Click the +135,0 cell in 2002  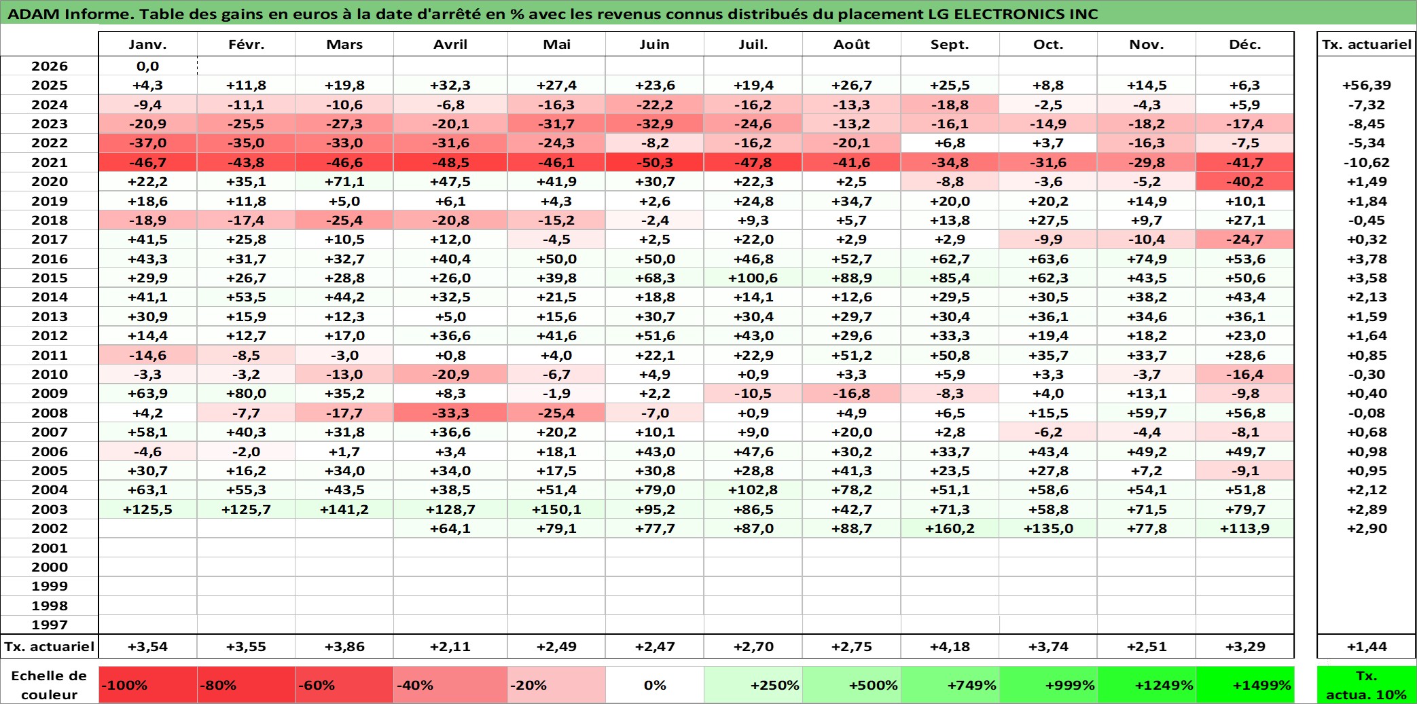[1048, 528]
